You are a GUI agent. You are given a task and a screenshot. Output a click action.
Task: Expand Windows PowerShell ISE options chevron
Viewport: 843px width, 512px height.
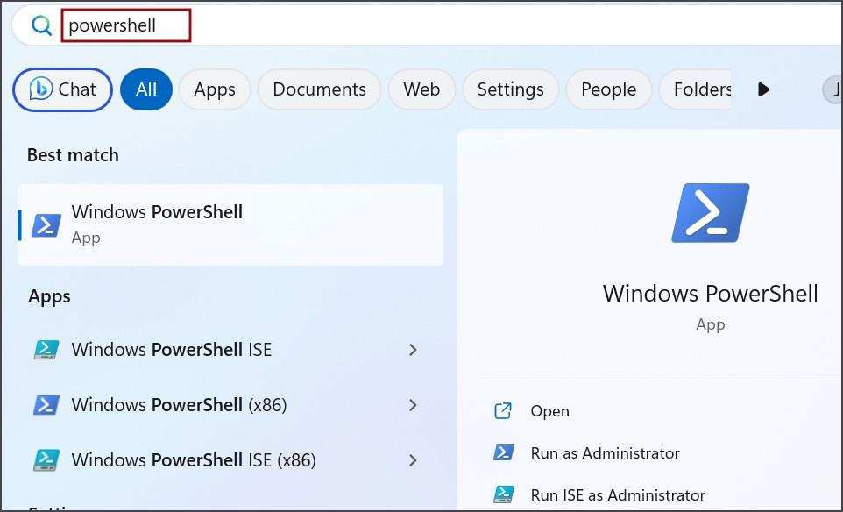[x=413, y=350]
